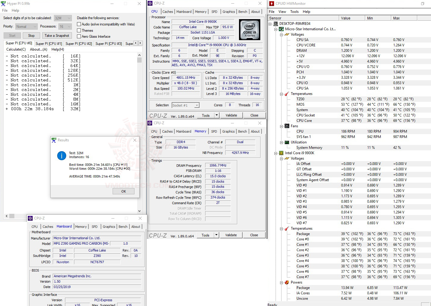Screen dimensions: 431x306
Task: Click the Tools button in the CPU-Z Processor window
Action: point(206,115)
